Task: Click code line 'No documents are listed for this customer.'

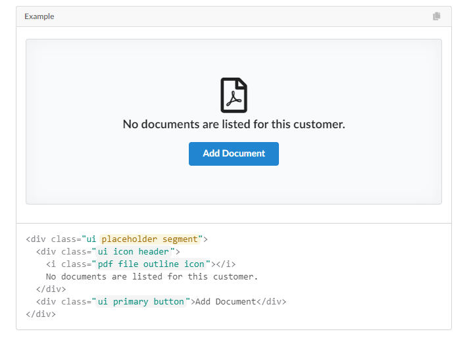Action: pos(152,277)
